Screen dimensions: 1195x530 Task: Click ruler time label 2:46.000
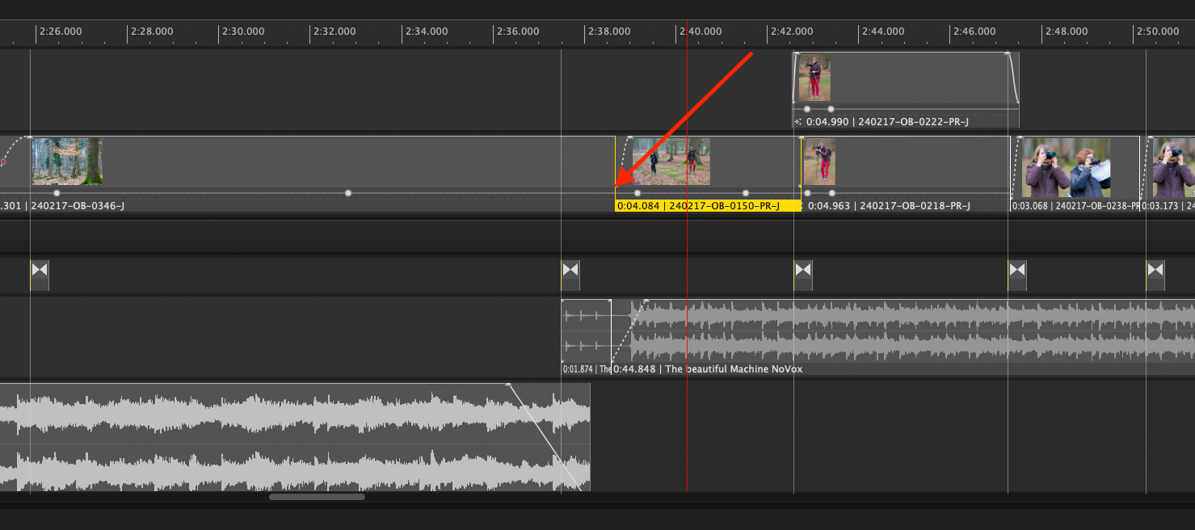point(974,32)
